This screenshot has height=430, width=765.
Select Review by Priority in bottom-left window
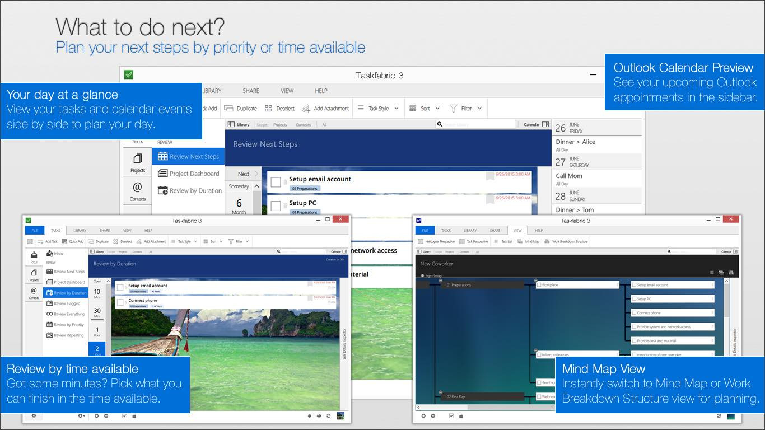coord(65,325)
